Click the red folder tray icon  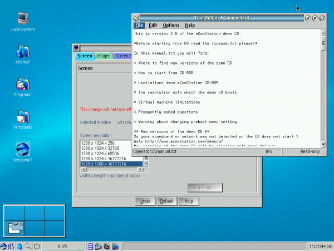click(x=107, y=247)
